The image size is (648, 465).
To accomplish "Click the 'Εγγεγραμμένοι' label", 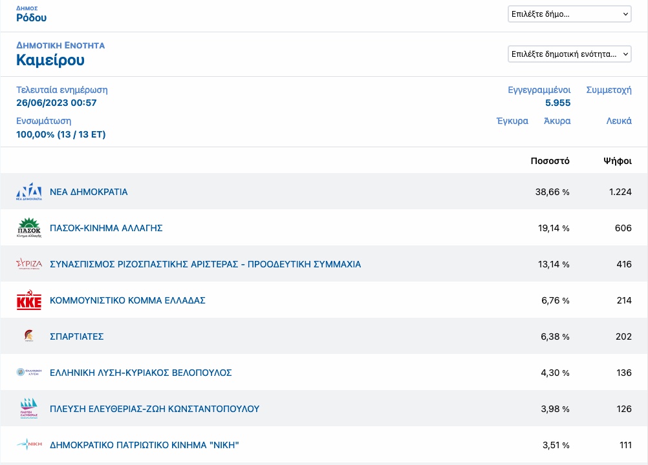I will point(539,90).
